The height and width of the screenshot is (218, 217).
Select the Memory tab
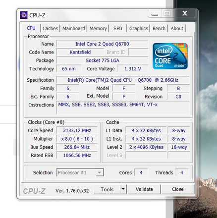98,28
